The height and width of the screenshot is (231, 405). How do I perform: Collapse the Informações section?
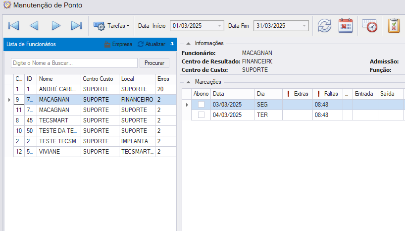(x=188, y=44)
